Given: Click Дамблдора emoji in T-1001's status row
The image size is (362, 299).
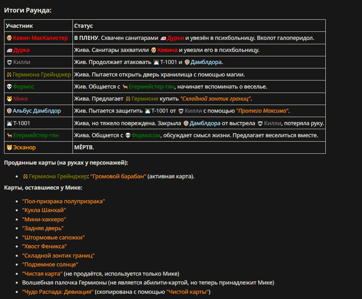Looking at the screenshot, I should click(186, 124).
